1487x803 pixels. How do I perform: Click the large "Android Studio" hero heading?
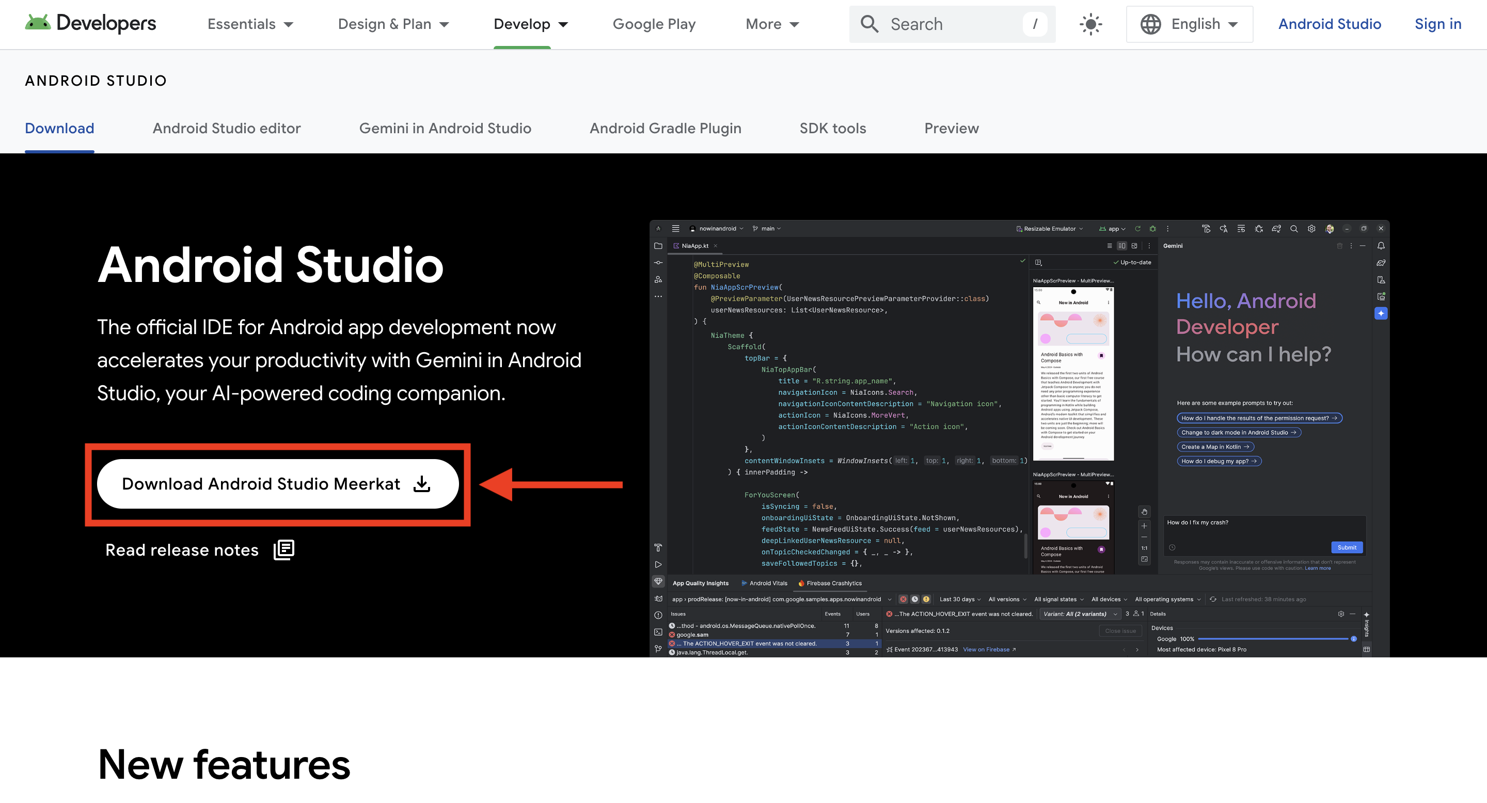270,265
